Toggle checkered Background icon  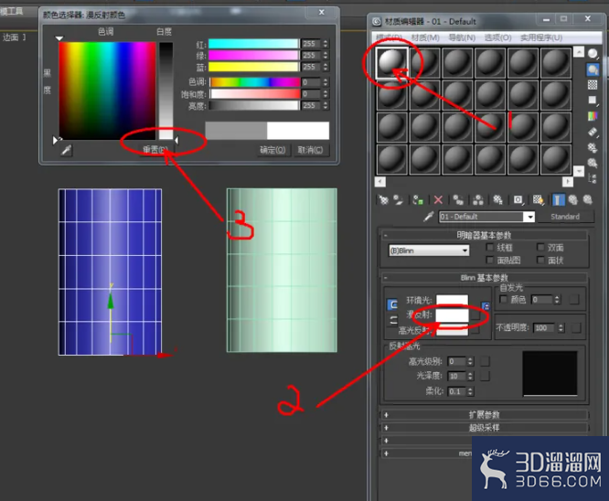click(x=593, y=85)
